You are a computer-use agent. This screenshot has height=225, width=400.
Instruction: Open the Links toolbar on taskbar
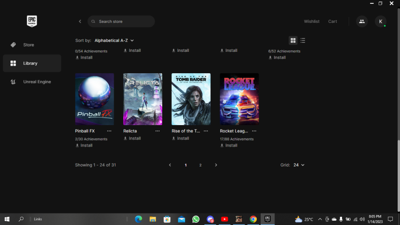pyautogui.click(x=38, y=219)
